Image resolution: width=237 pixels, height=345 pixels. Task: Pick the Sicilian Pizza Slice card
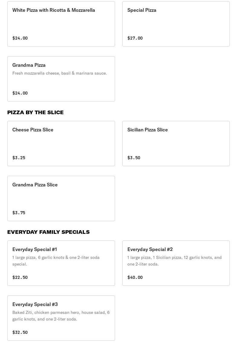point(176,143)
